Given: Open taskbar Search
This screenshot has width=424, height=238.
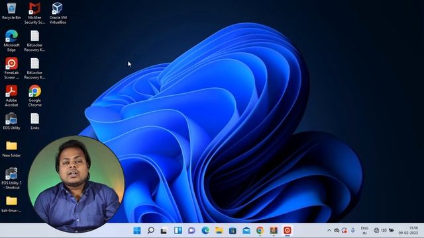Looking at the screenshot, I should point(150,231).
